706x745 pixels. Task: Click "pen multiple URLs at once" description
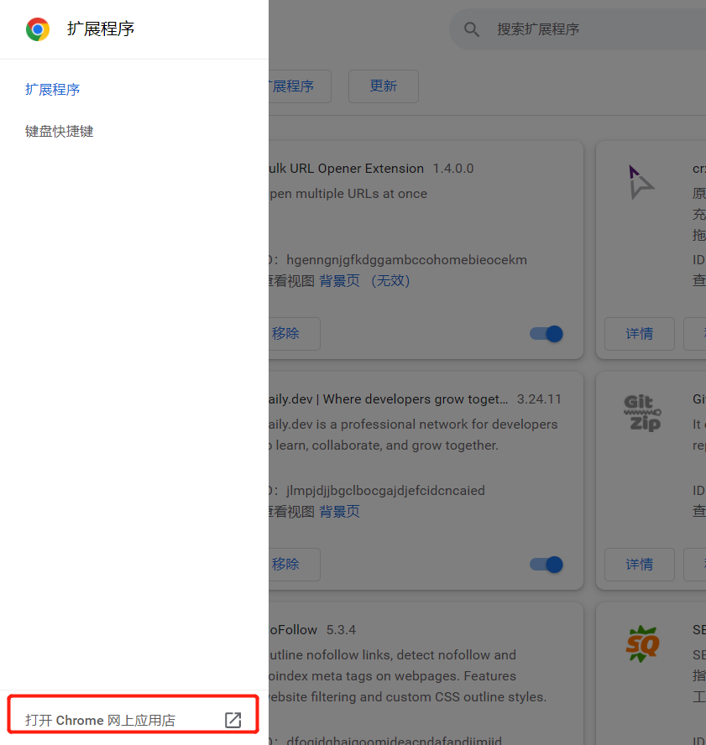[348, 193]
